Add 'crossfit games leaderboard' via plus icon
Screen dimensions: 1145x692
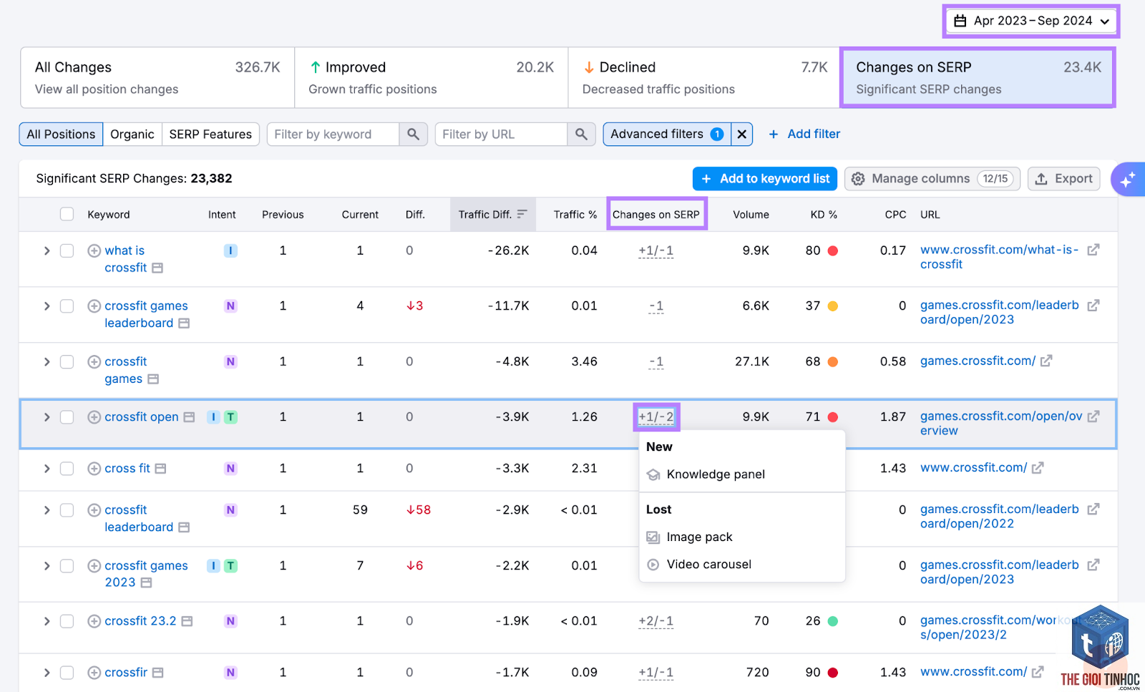94,306
